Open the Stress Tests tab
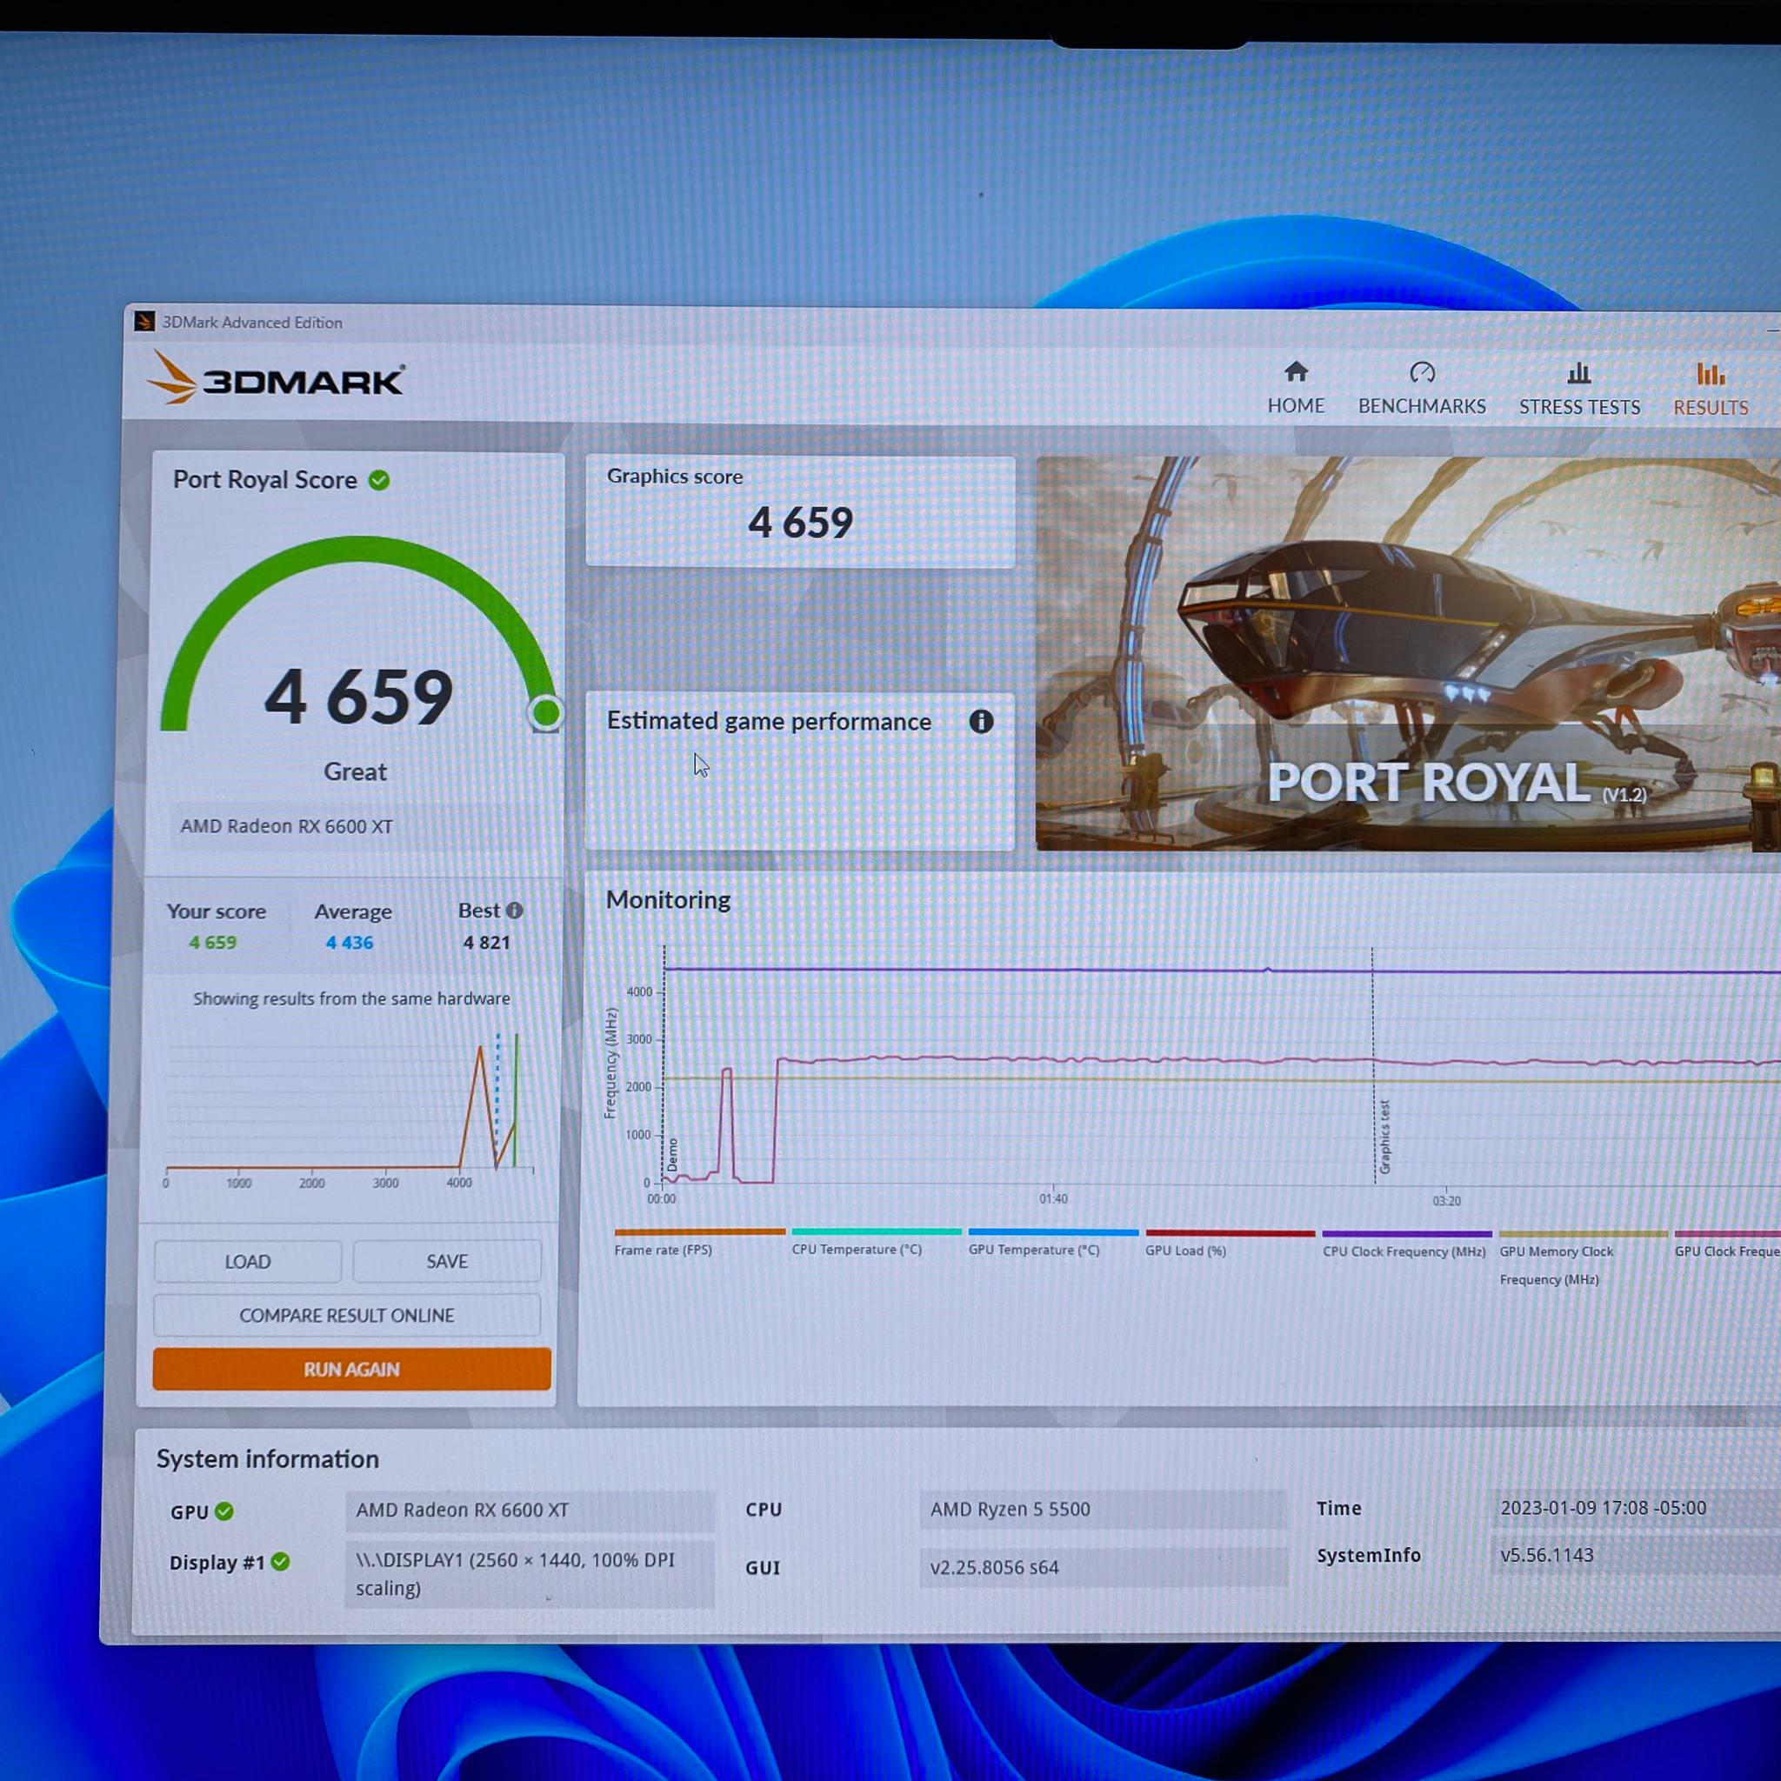The image size is (1781, 1781). [1579, 389]
